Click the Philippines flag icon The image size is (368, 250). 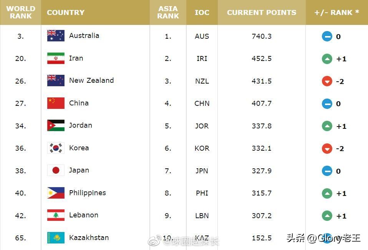[x=56, y=193]
